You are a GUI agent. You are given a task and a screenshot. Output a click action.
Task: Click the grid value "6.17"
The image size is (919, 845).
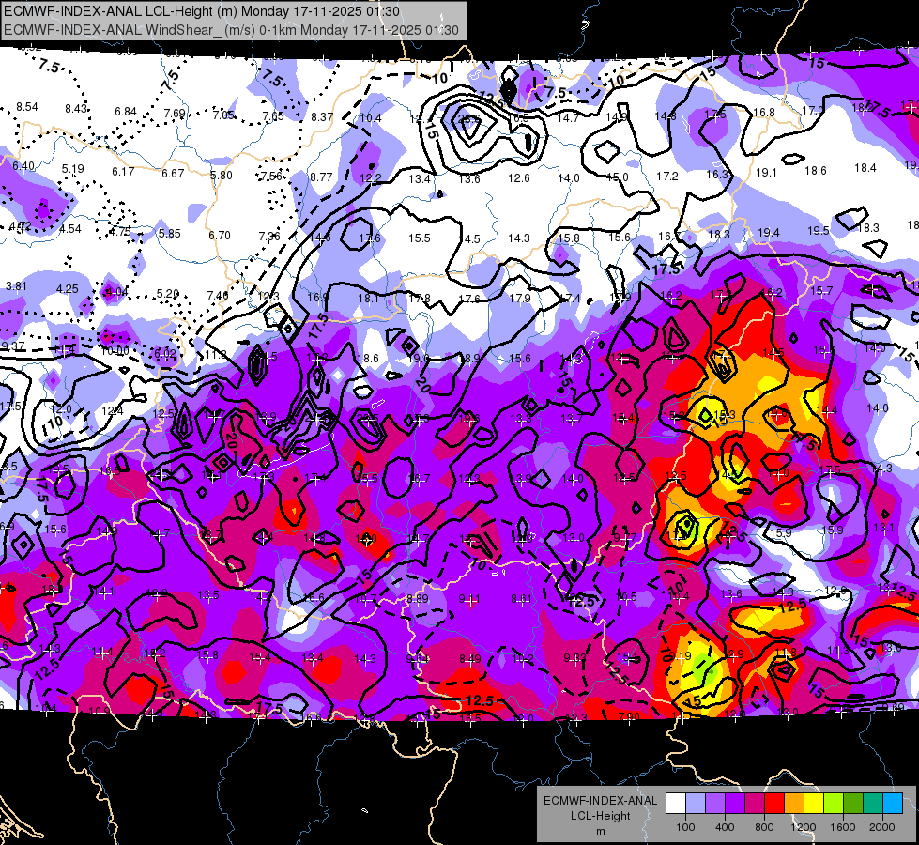pyautogui.click(x=123, y=172)
